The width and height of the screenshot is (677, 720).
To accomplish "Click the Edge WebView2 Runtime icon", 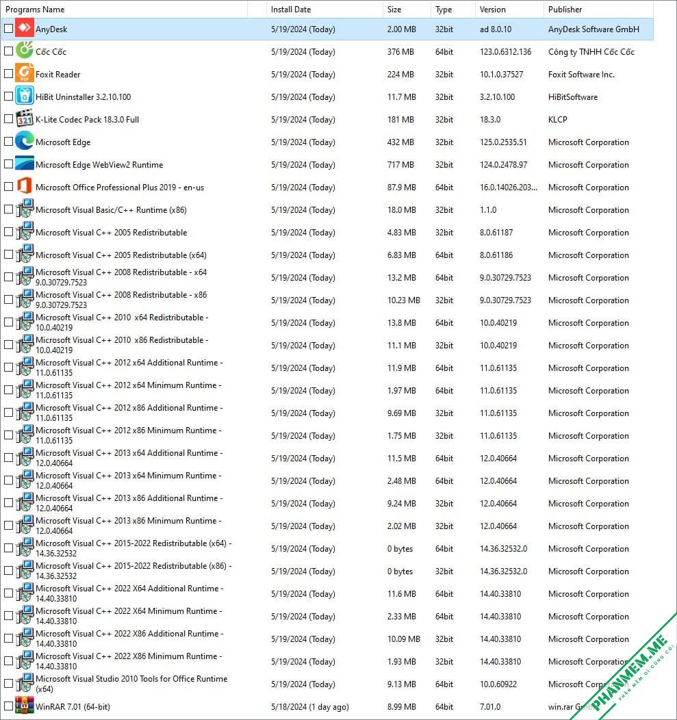I will 25,164.
